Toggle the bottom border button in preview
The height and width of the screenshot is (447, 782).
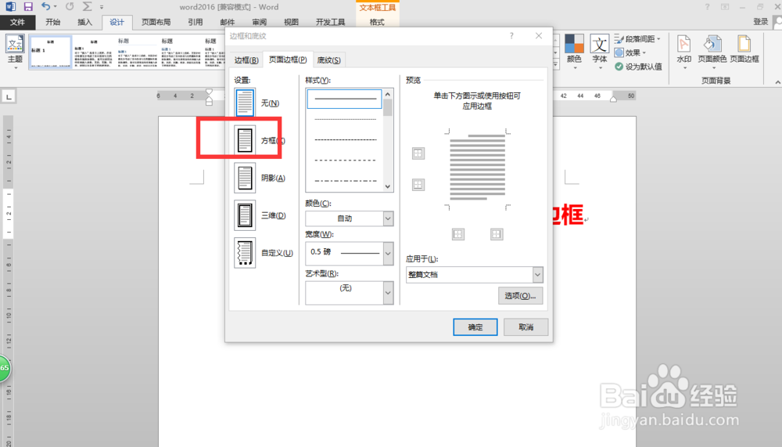[418, 184]
